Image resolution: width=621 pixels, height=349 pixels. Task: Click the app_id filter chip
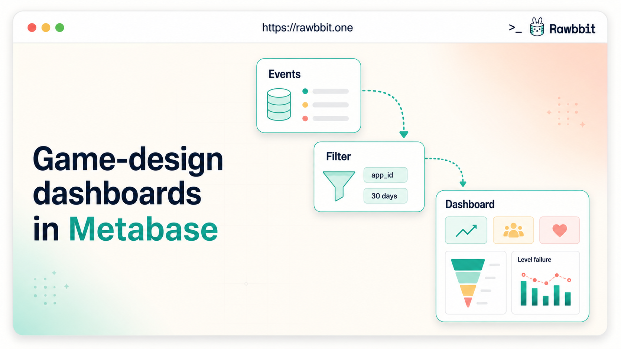[x=386, y=175]
